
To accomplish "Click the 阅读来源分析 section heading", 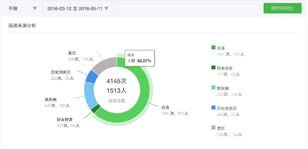I will coord(22,26).
